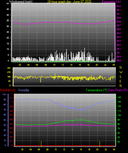Click the yellow rainfall marker after hour 20
The height and width of the screenshot is (153, 128).
[x=100, y=144]
